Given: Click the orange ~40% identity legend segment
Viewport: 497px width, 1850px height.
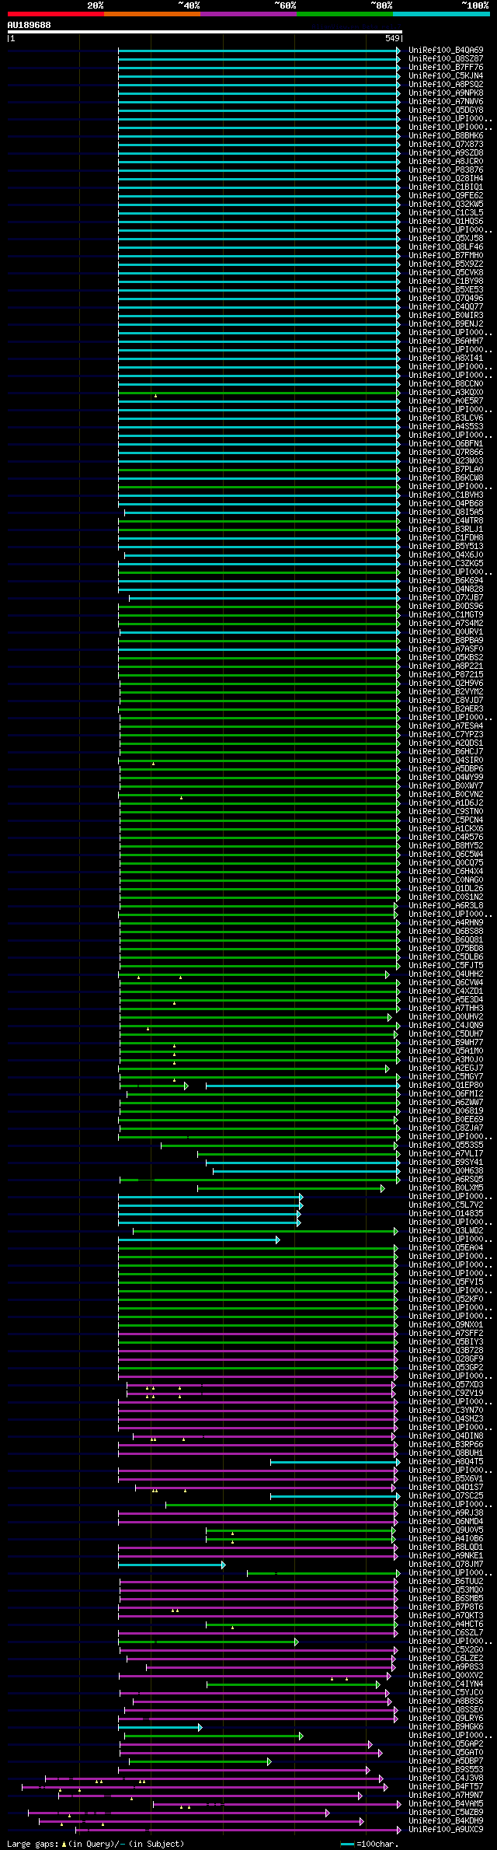Looking at the screenshot, I should [152, 14].
